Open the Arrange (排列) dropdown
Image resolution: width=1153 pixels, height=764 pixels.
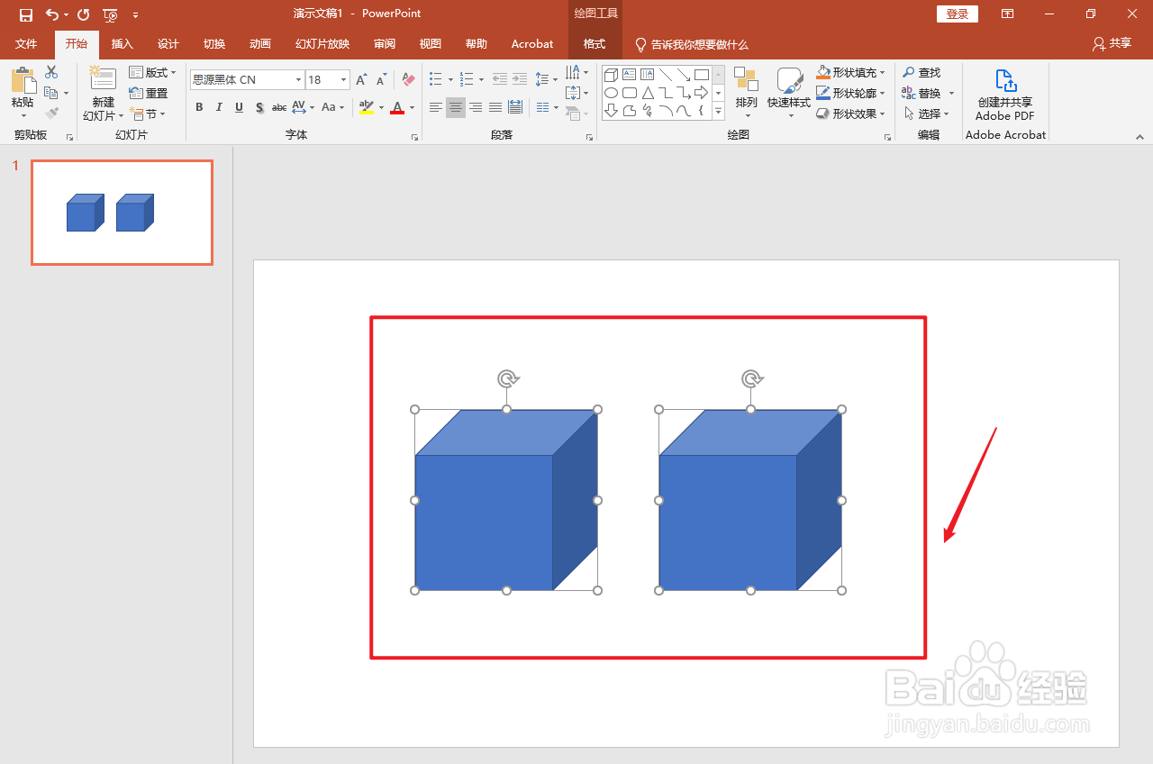tap(746, 93)
